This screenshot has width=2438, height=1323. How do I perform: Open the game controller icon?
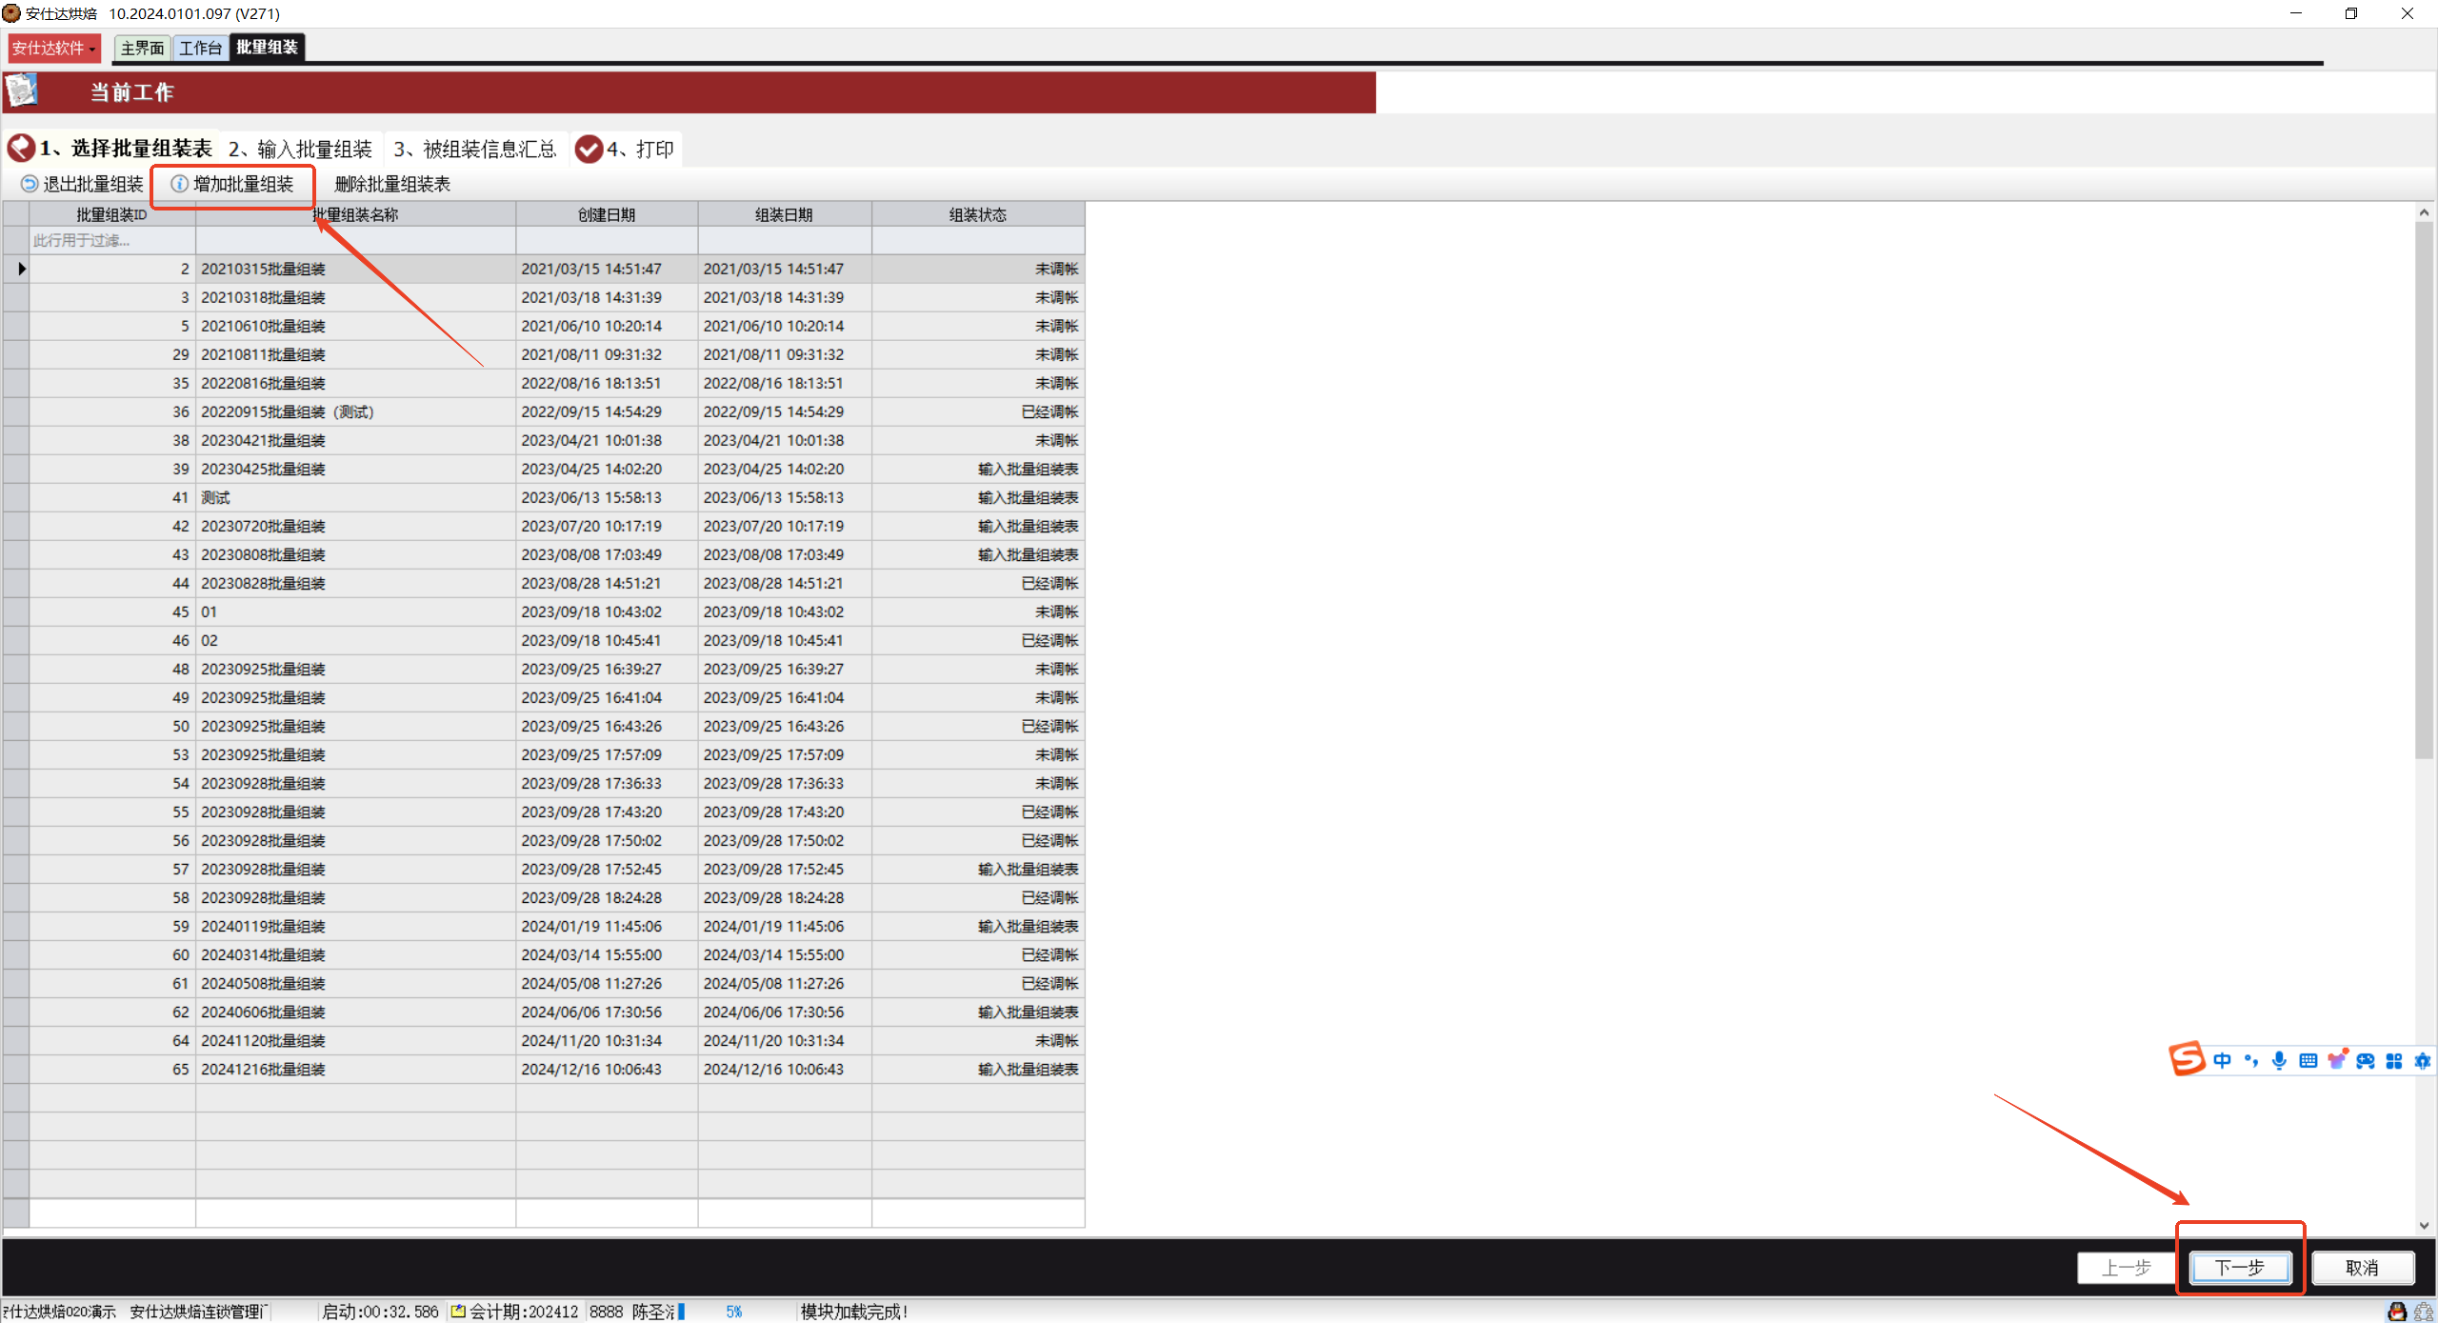2366,1060
